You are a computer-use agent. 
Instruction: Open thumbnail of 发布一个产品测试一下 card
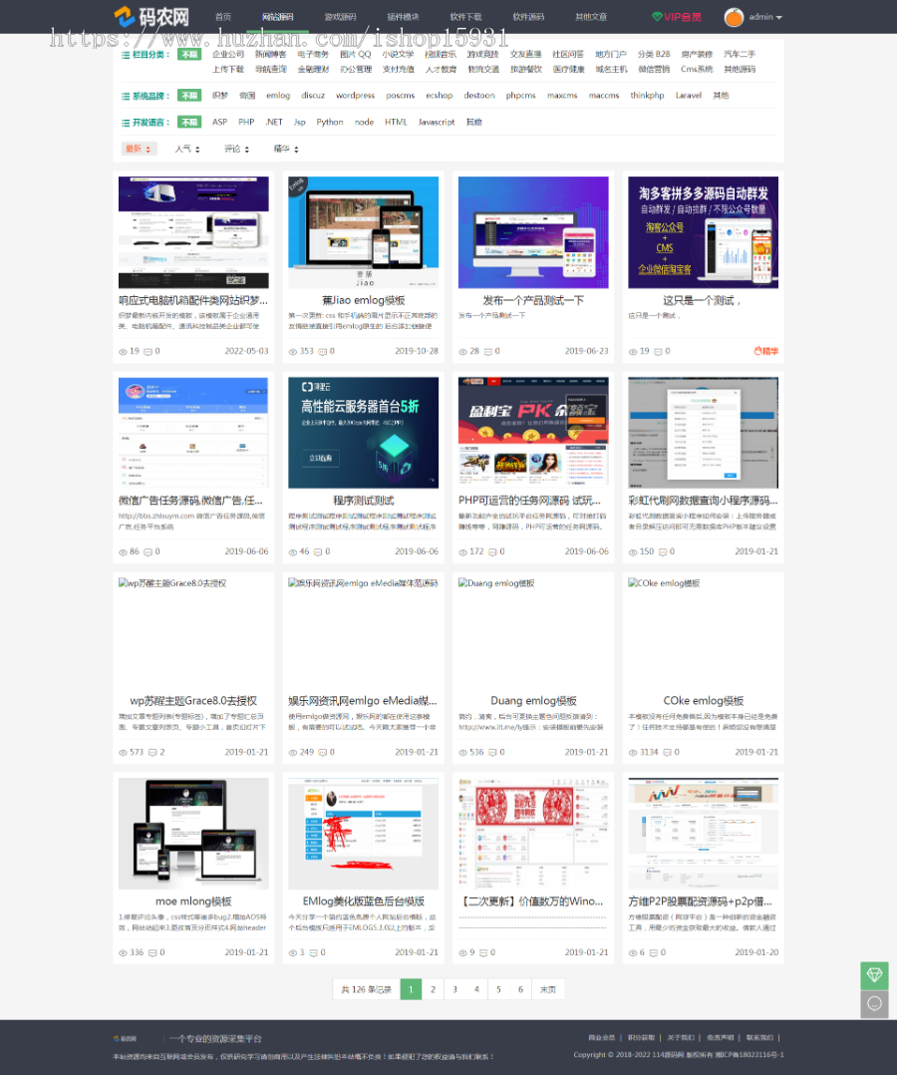(x=533, y=232)
